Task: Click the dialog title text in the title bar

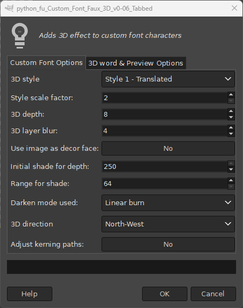Action: [84, 9]
